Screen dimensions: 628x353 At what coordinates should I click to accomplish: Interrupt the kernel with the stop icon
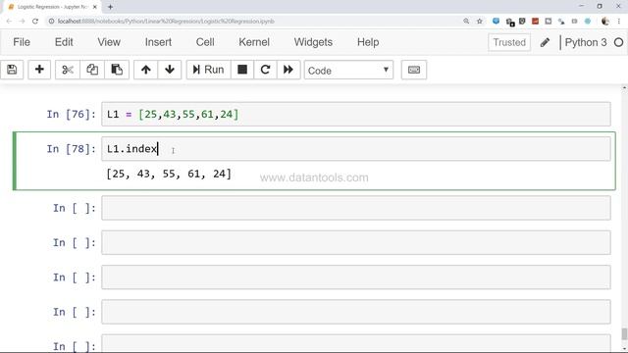click(242, 70)
